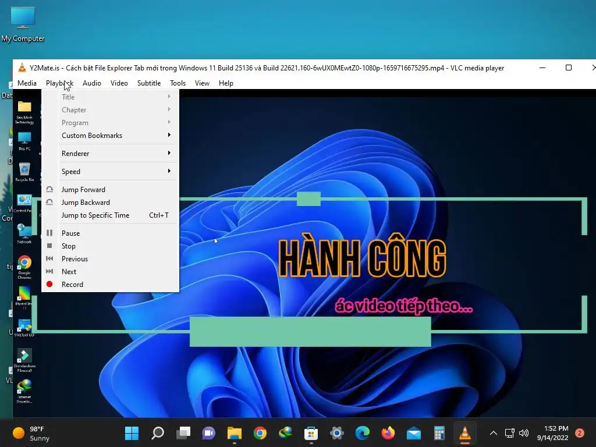The width and height of the screenshot is (596, 447).
Task: Show hidden tray icons chevron
Action: 494,433
